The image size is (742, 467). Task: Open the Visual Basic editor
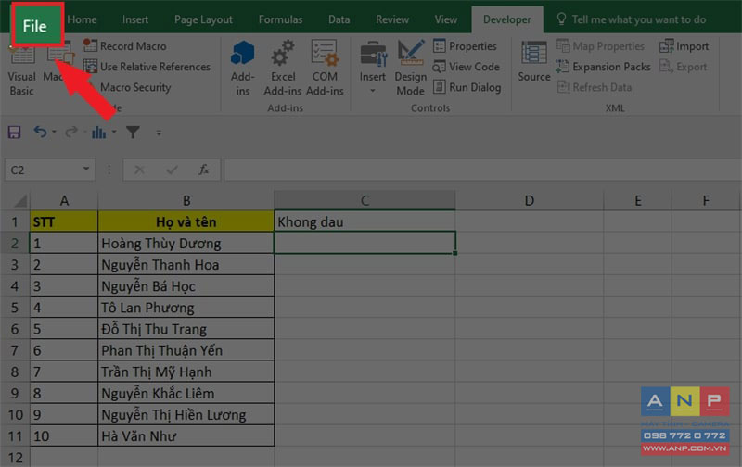click(21, 69)
